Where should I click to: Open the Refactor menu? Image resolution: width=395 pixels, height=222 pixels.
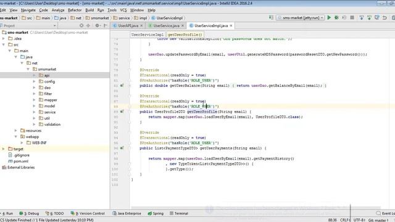(75, 10)
